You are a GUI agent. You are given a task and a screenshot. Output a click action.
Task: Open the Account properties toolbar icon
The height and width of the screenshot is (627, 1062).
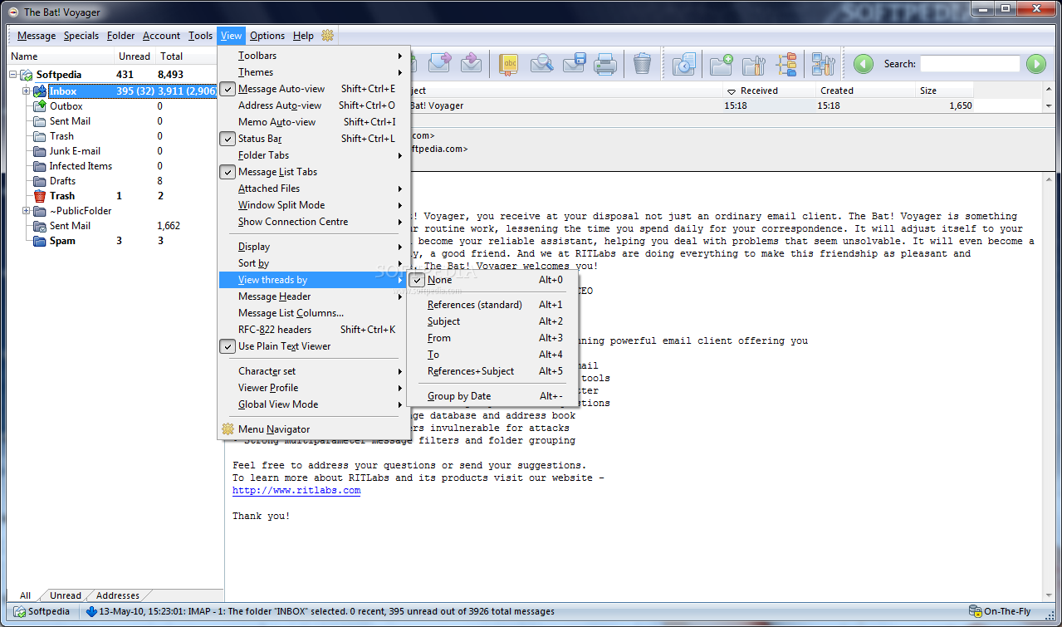pyautogui.click(x=823, y=63)
